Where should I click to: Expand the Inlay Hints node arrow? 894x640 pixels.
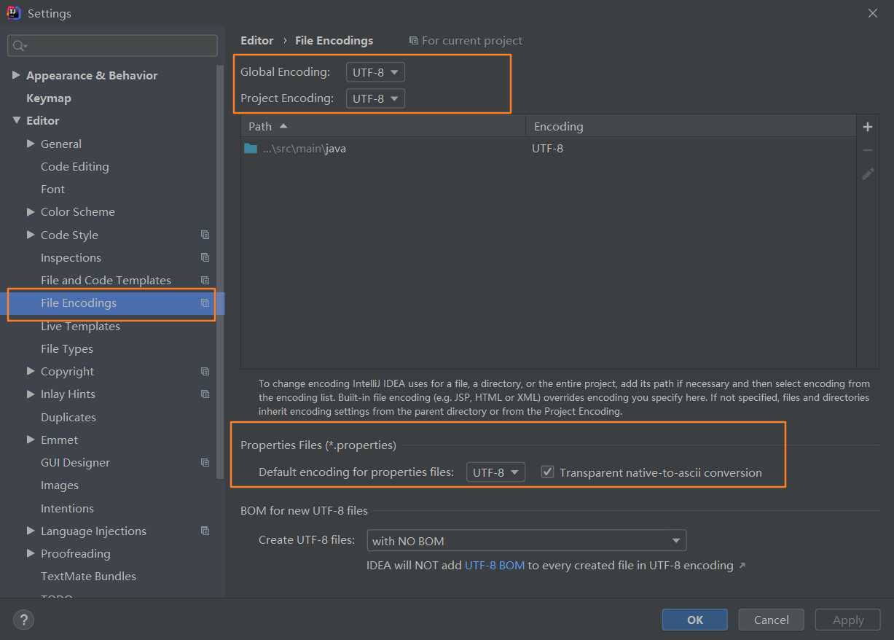click(31, 394)
